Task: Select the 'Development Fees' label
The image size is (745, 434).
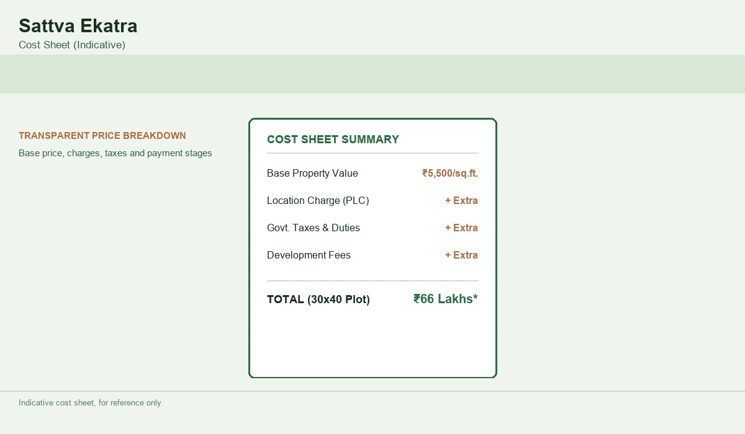Action: tap(309, 255)
